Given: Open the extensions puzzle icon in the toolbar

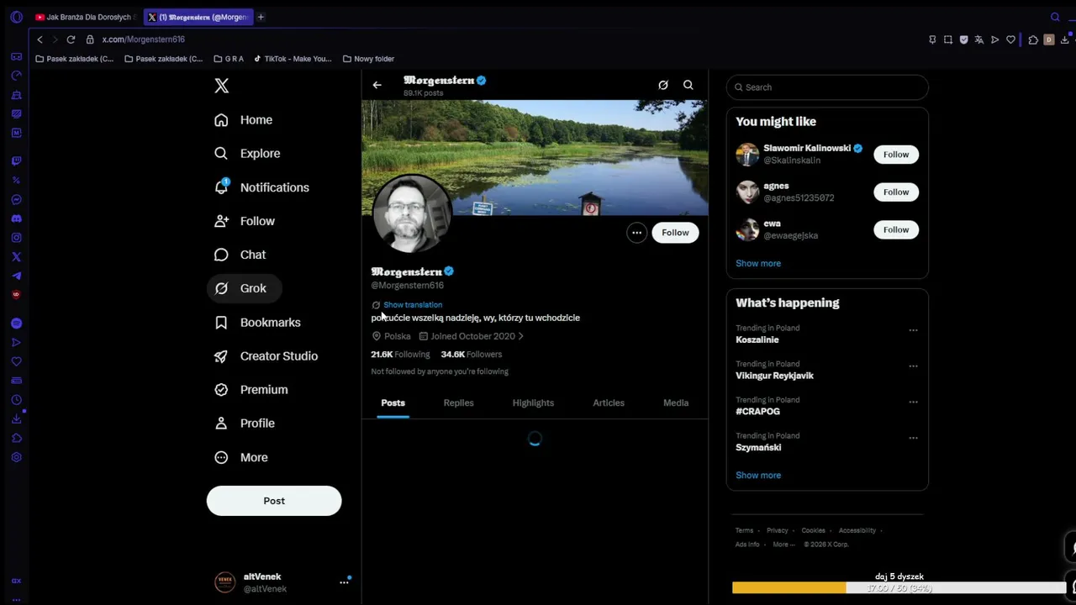Looking at the screenshot, I should tap(1033, 39).
